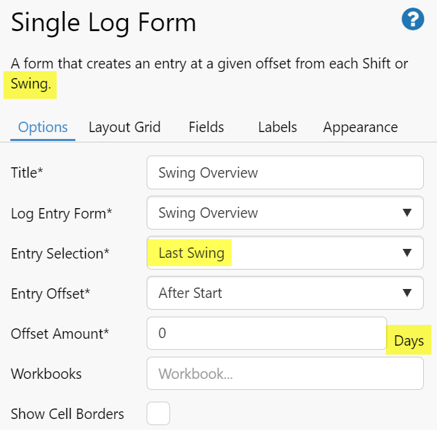Open the help icon for Single Log Form
The height and width of the screenshot is (430, 437).
(413, 19)
